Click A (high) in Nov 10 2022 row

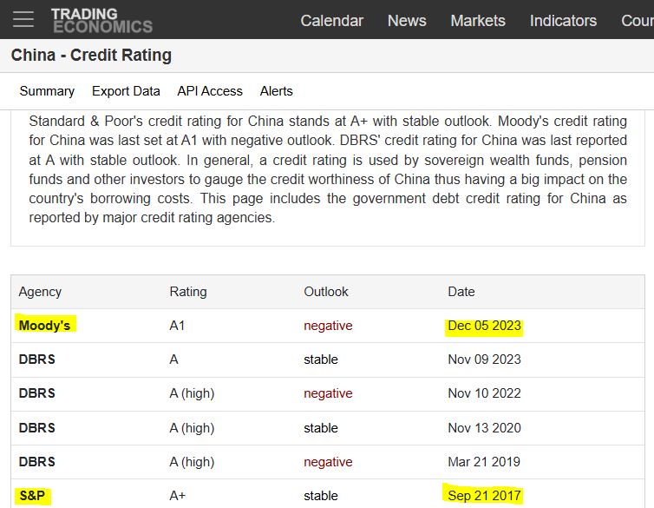pos(192,393)
